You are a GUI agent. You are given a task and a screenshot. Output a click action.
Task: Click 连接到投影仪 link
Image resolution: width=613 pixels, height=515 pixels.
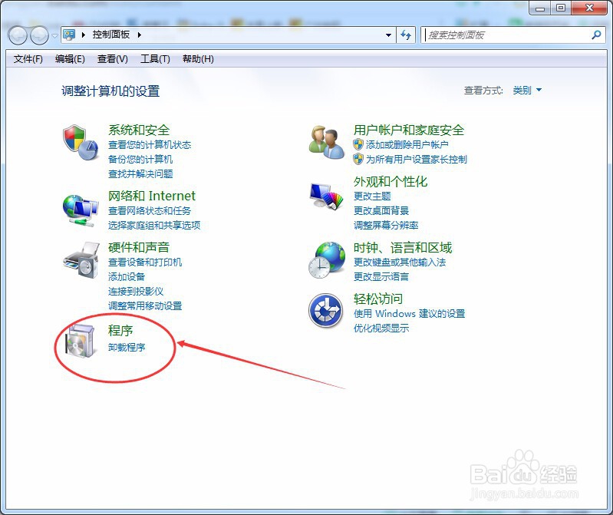pyautogui.click(x=136, y=291)
